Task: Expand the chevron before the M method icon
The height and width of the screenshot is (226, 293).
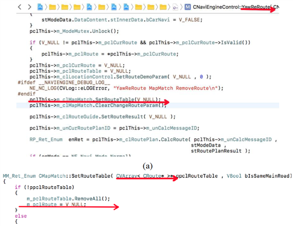Action: click(x=182, y=7)
